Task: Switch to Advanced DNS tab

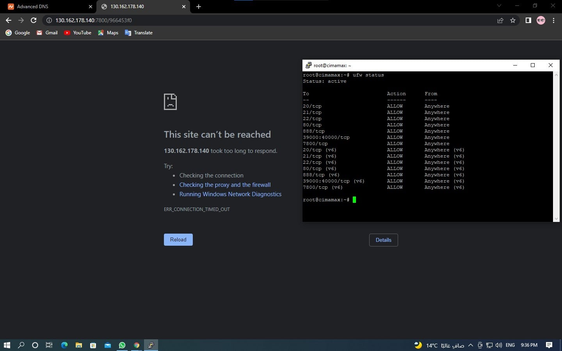Action: [x=47, y=7]
